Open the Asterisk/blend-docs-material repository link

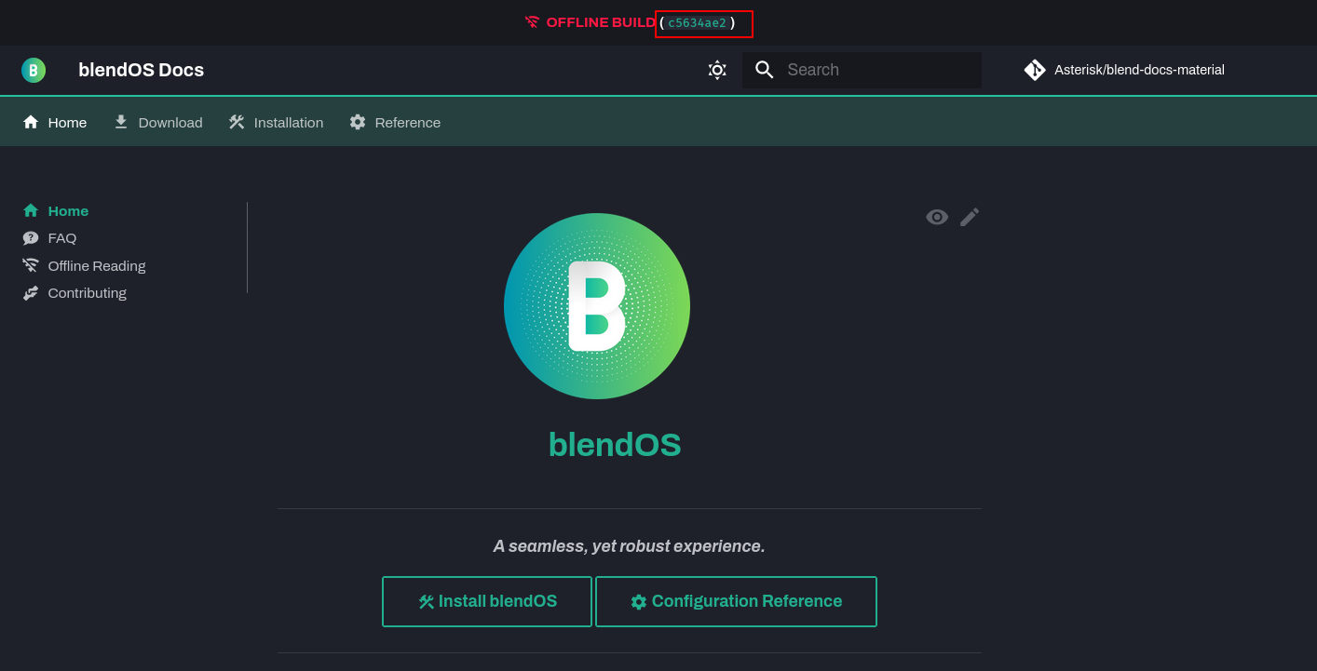[1124, 70]
